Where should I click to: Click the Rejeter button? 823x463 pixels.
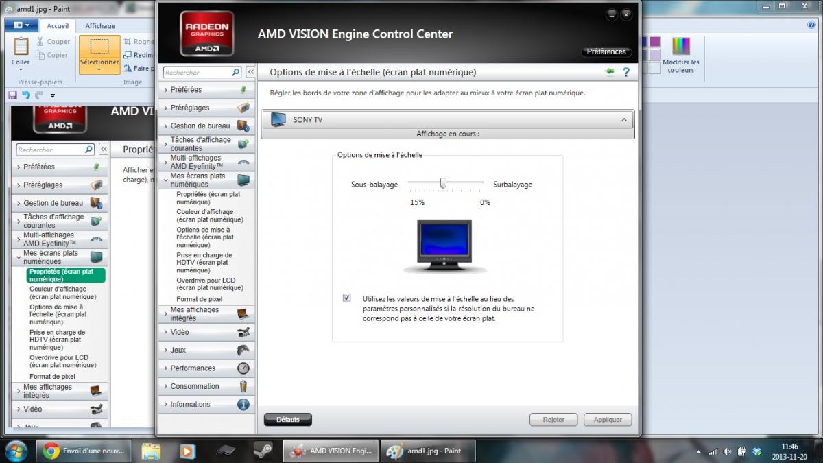point(553,420)
